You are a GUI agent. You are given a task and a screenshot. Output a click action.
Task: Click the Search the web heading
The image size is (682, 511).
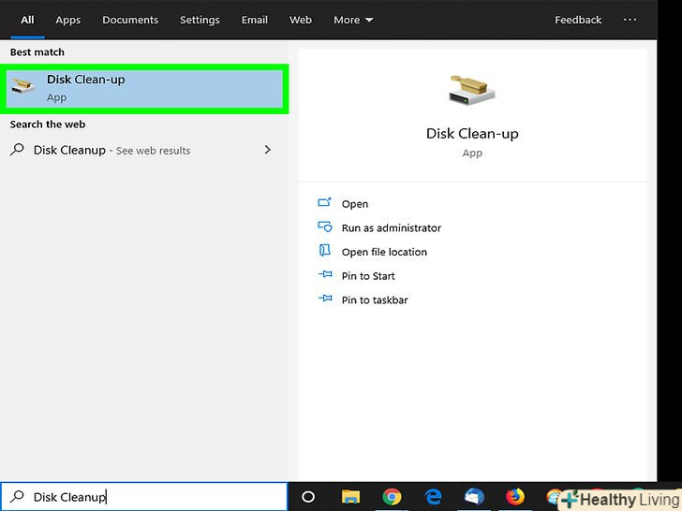coord(48,124)
